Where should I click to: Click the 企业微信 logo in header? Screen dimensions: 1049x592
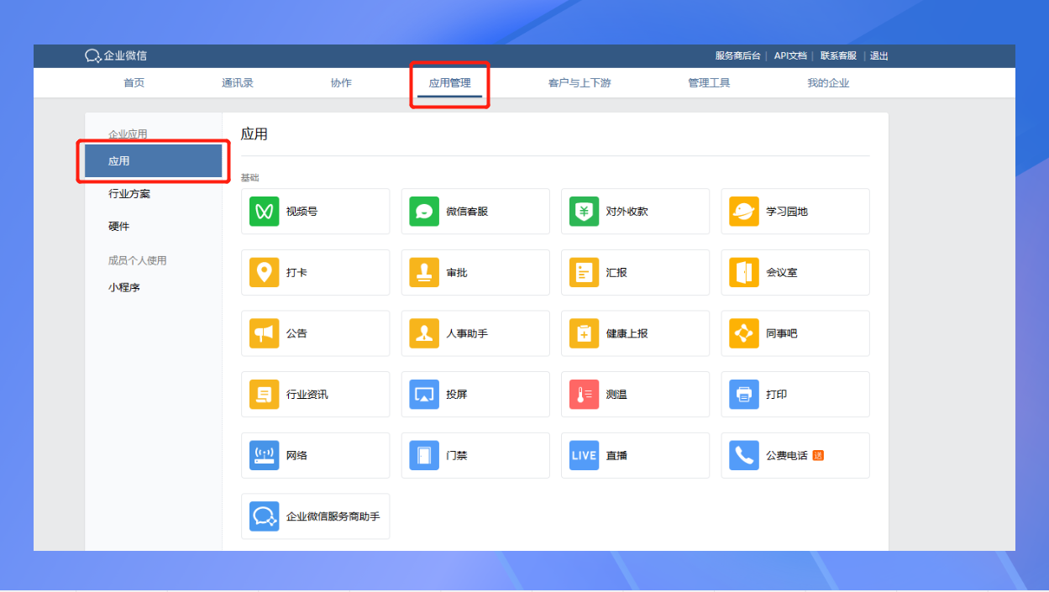tap(116, 56)
